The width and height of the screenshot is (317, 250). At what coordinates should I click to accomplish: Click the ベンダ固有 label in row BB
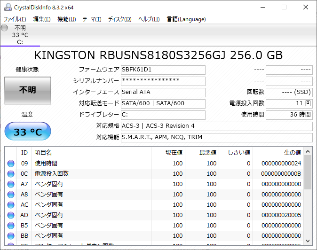point(49,235)
